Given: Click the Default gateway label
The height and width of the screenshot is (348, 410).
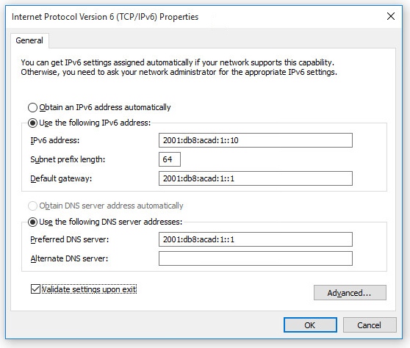Looking at the screenshot, I should point(61,178).
